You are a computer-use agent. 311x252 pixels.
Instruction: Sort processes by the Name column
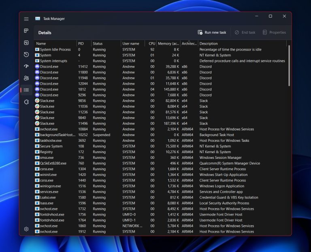click(x=41, y=43)
